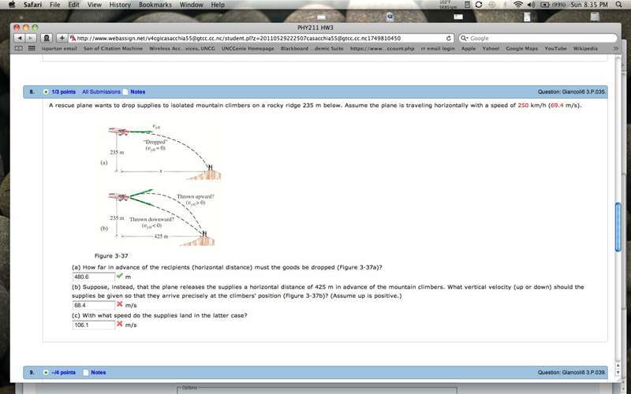Expand bookmarks bar overflow chevron
The height and width of the screenshot is (394, 631).
pyautogui.click(x=615, y=49)
